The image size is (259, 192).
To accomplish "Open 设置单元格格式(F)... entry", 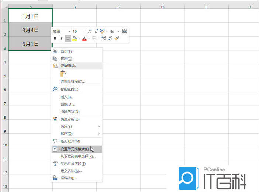I will (x=77, y=149).
